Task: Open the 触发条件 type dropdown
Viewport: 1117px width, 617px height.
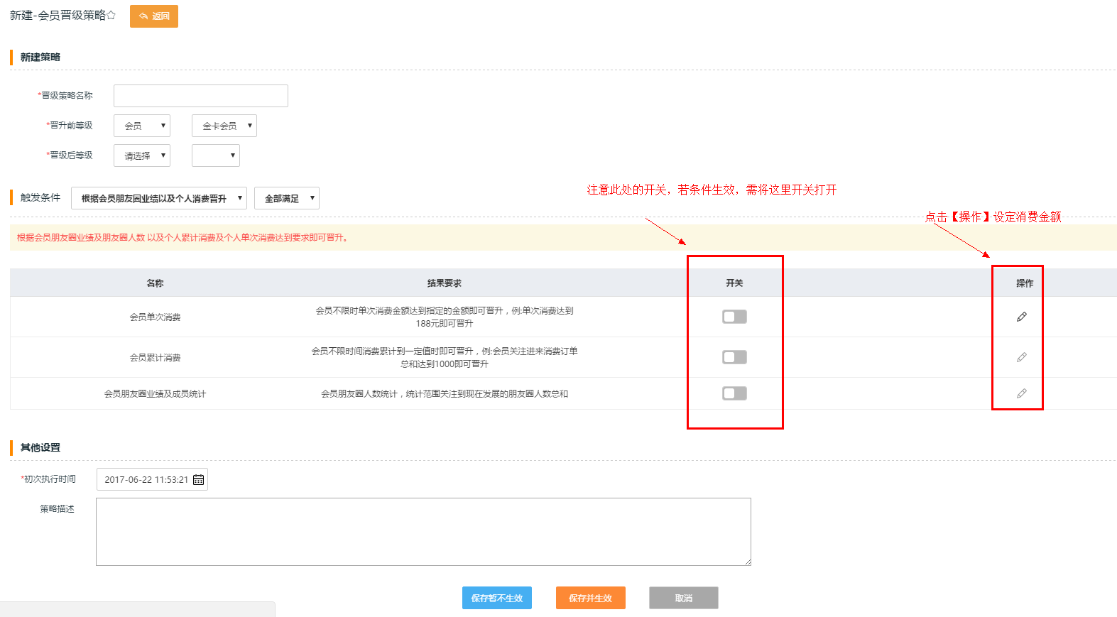Action: click(159, 198)
